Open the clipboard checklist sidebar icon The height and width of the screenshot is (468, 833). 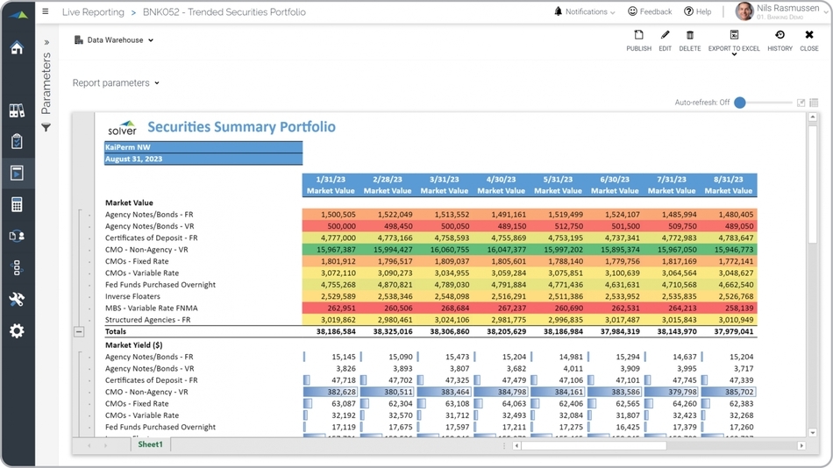[17, 142]
